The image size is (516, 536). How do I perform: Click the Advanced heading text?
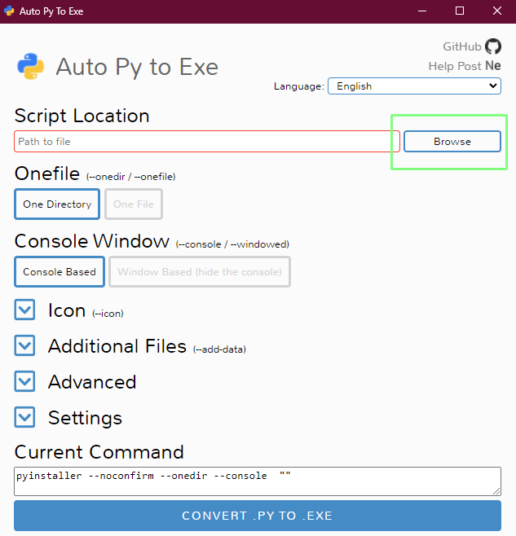92,382
